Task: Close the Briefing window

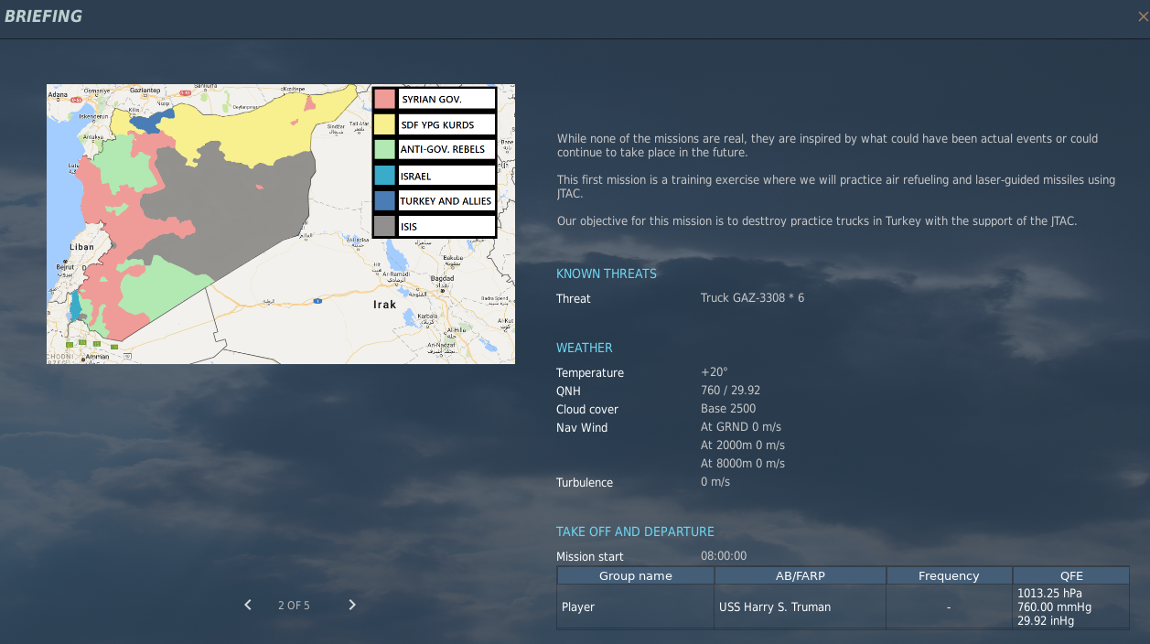Action: pos(1143,16)
